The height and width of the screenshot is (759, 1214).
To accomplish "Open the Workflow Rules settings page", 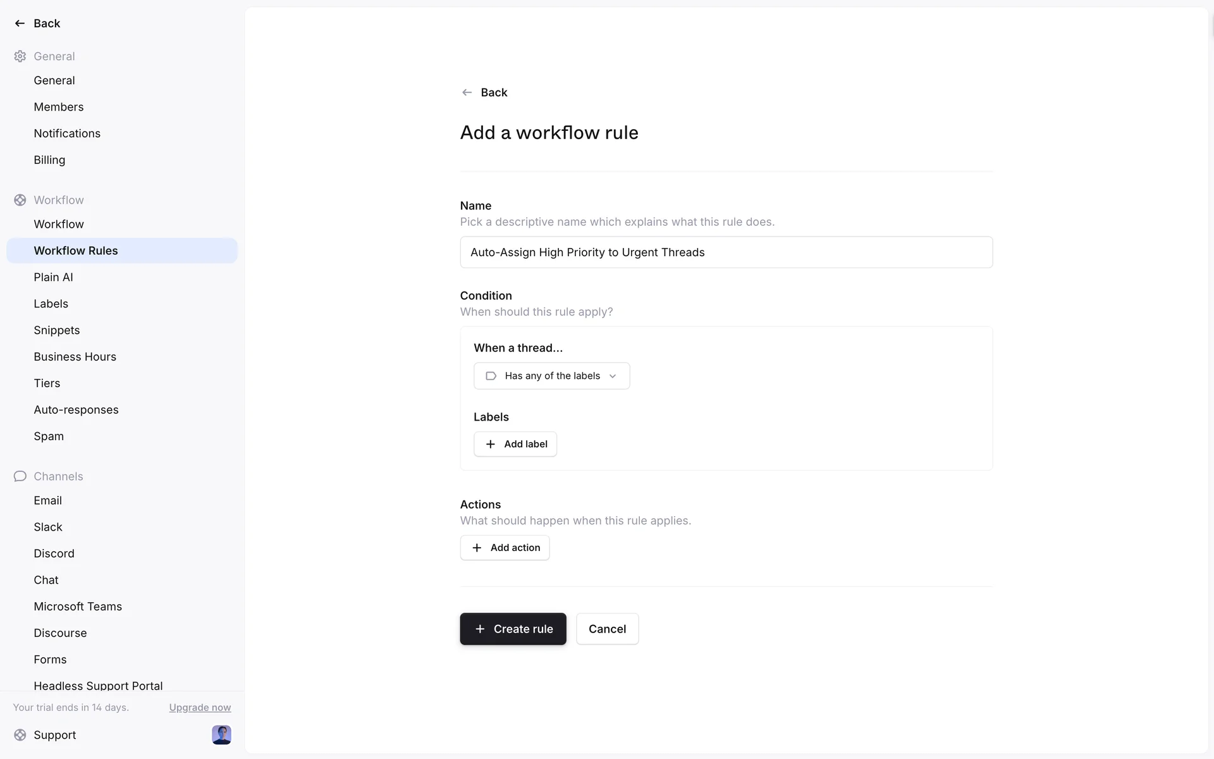I will pyautogui.click(x=76, y=250).
